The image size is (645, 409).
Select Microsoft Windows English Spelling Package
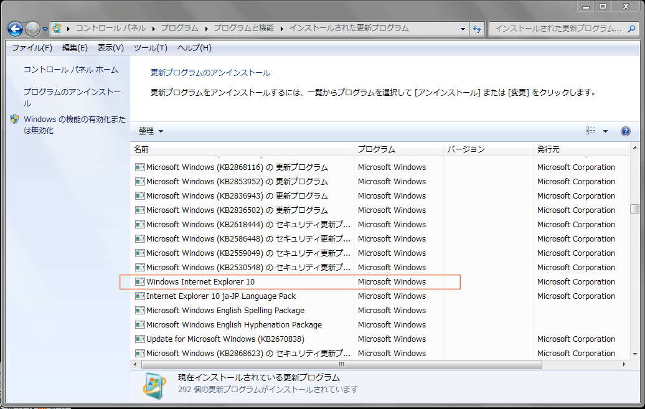pyautogui.click(x=225, y=311)
